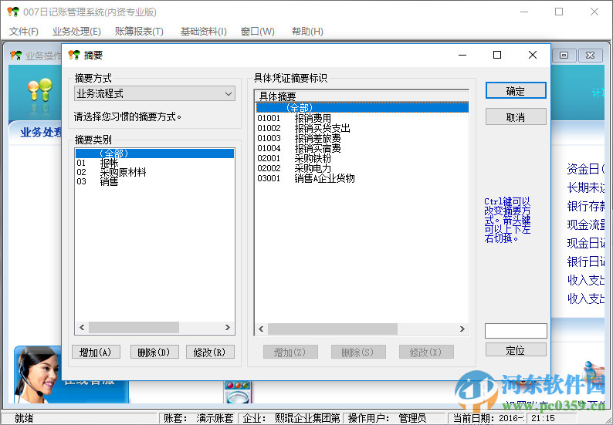Click the 账套: 演示账套 status bar entry
613x425 pixels.
click(198, 418)
